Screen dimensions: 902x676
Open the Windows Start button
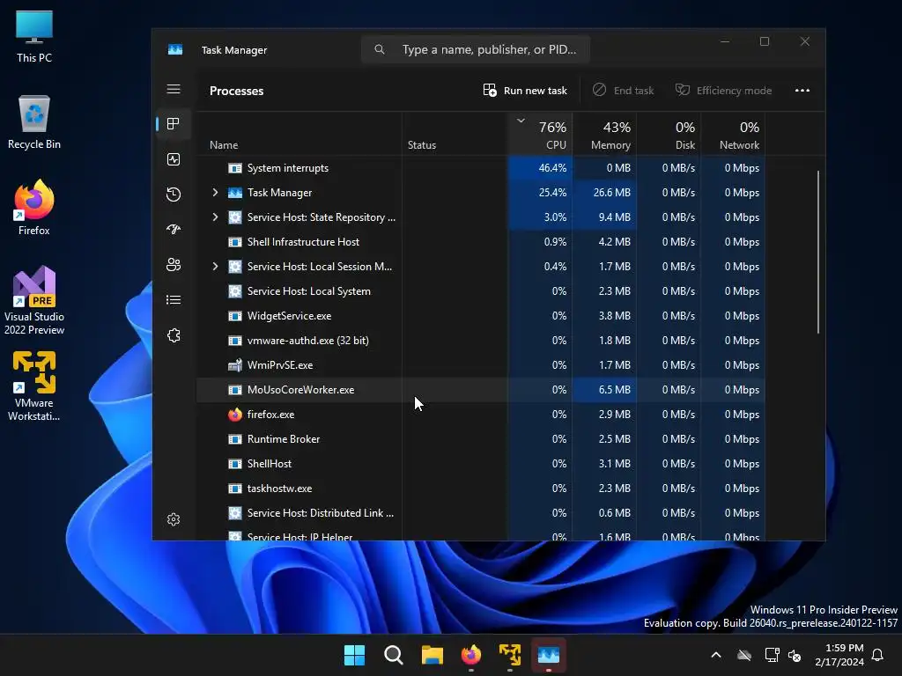[354, 655]
